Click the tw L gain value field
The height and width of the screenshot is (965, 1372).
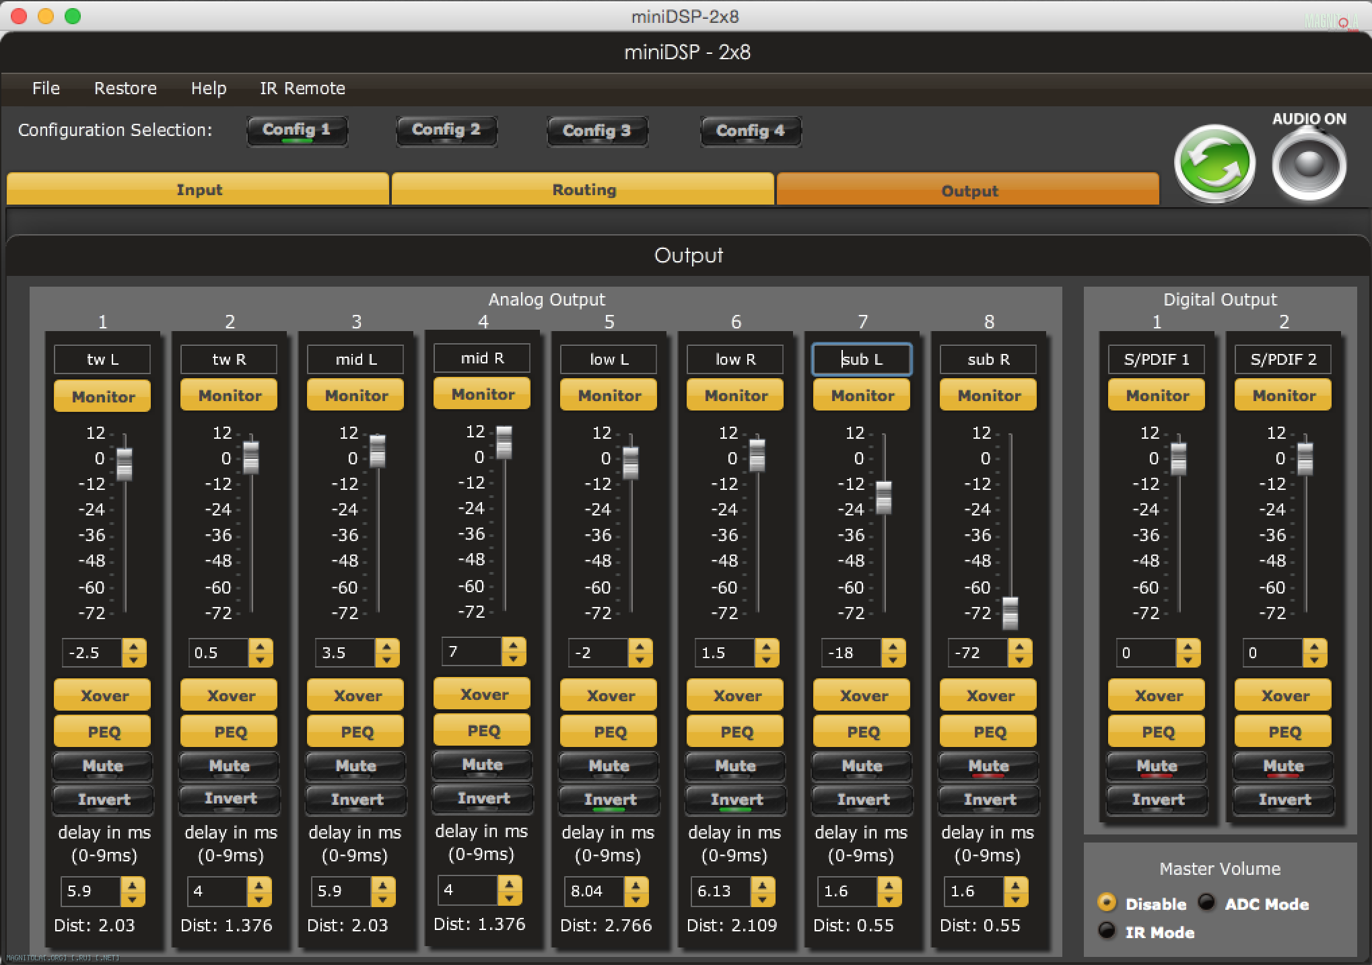(92, 653)
